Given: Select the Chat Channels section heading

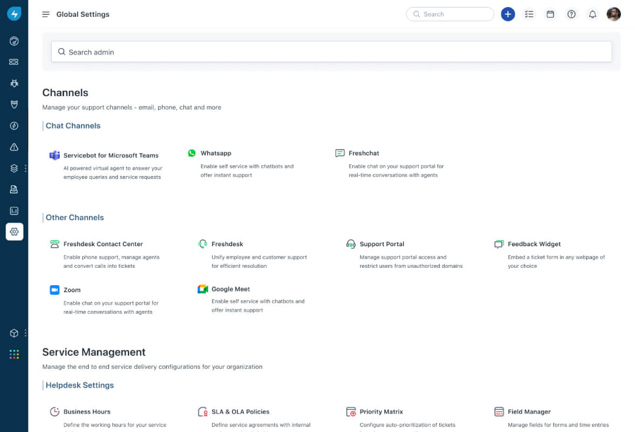Looking at the screenshot, I should point(73,126).
